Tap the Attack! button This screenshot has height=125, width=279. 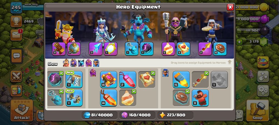tap(22, 110)
